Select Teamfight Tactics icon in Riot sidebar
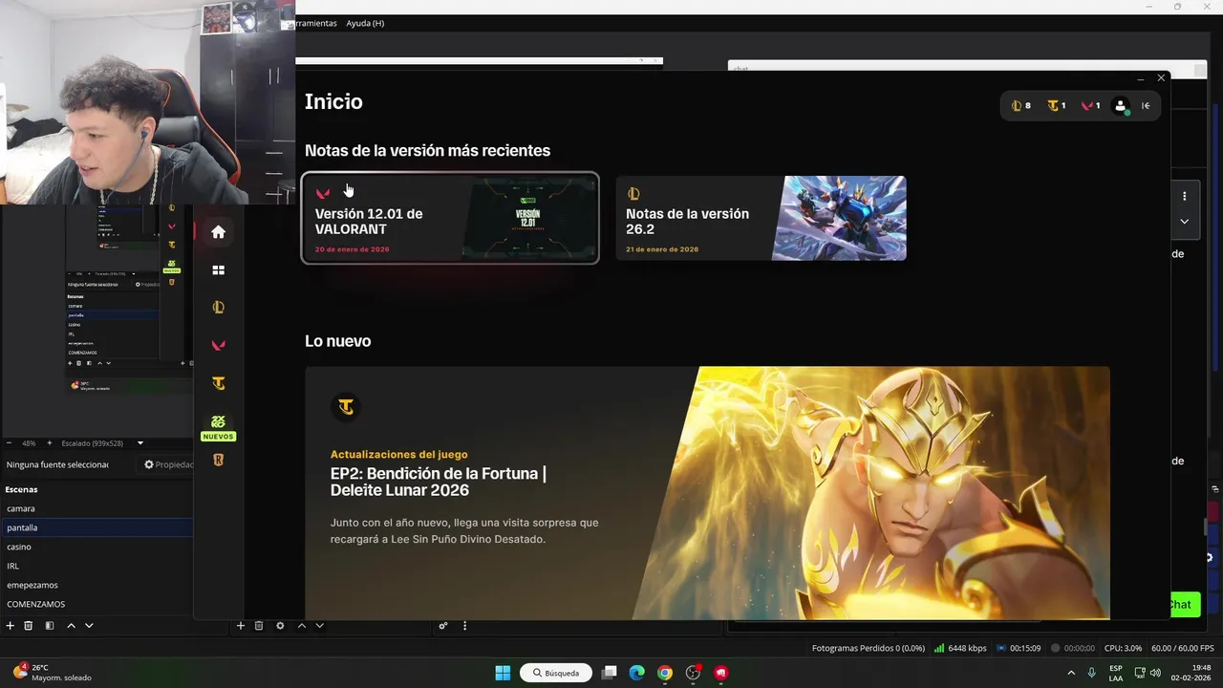Image resolution: width=1223 pixels, height=688 pixels. [218, 384]
